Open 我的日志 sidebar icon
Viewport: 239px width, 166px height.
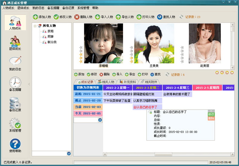pyautogui.click(x=15, y=64)
